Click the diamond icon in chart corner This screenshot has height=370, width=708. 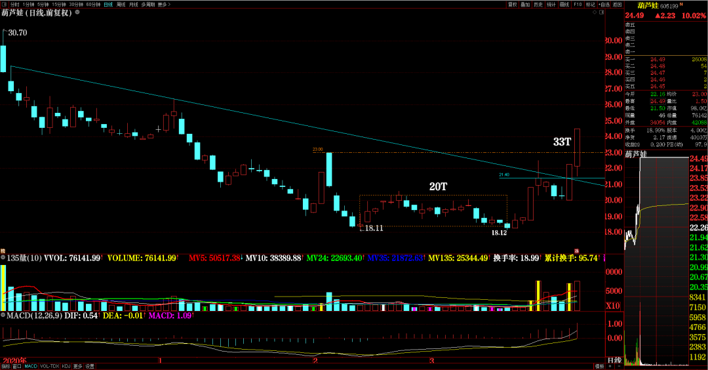[595, 12]
